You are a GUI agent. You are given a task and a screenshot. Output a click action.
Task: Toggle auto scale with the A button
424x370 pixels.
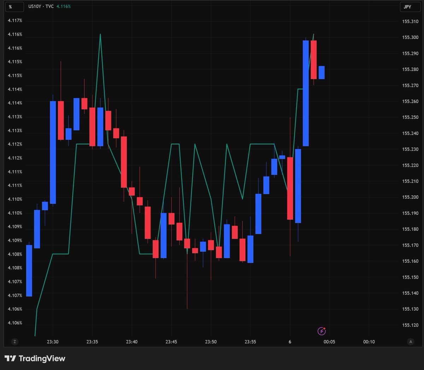410,342
